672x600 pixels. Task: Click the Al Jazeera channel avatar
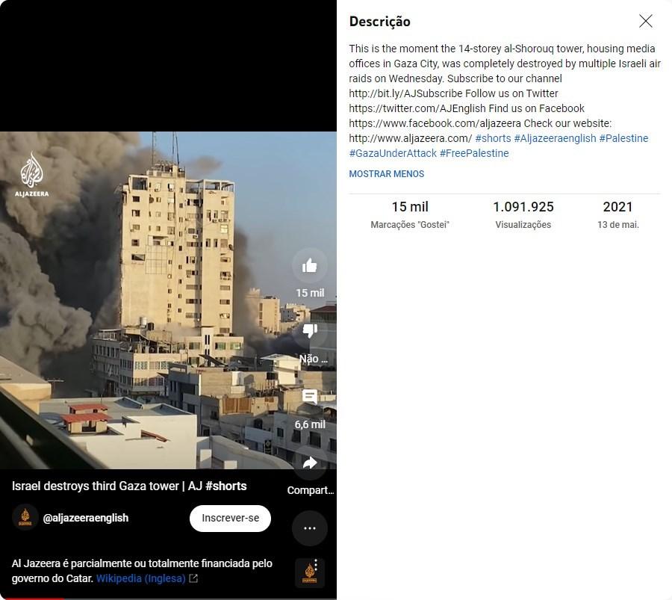(x=25, y=518)
